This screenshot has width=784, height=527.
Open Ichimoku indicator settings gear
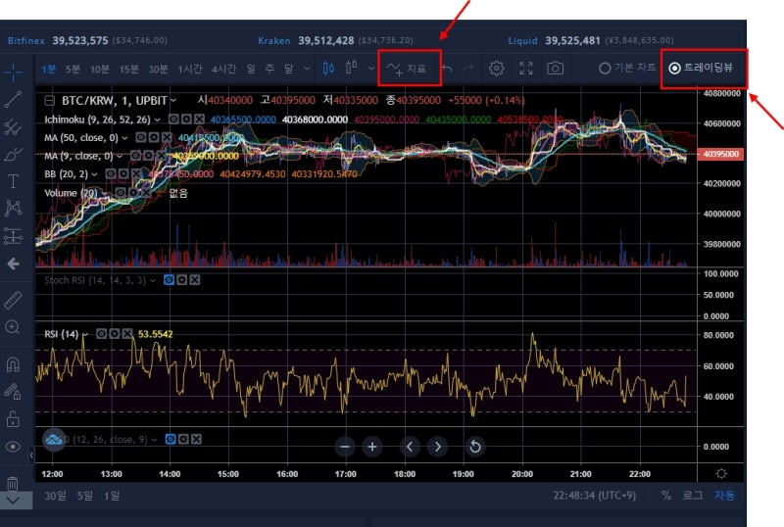tap(186, 119)
